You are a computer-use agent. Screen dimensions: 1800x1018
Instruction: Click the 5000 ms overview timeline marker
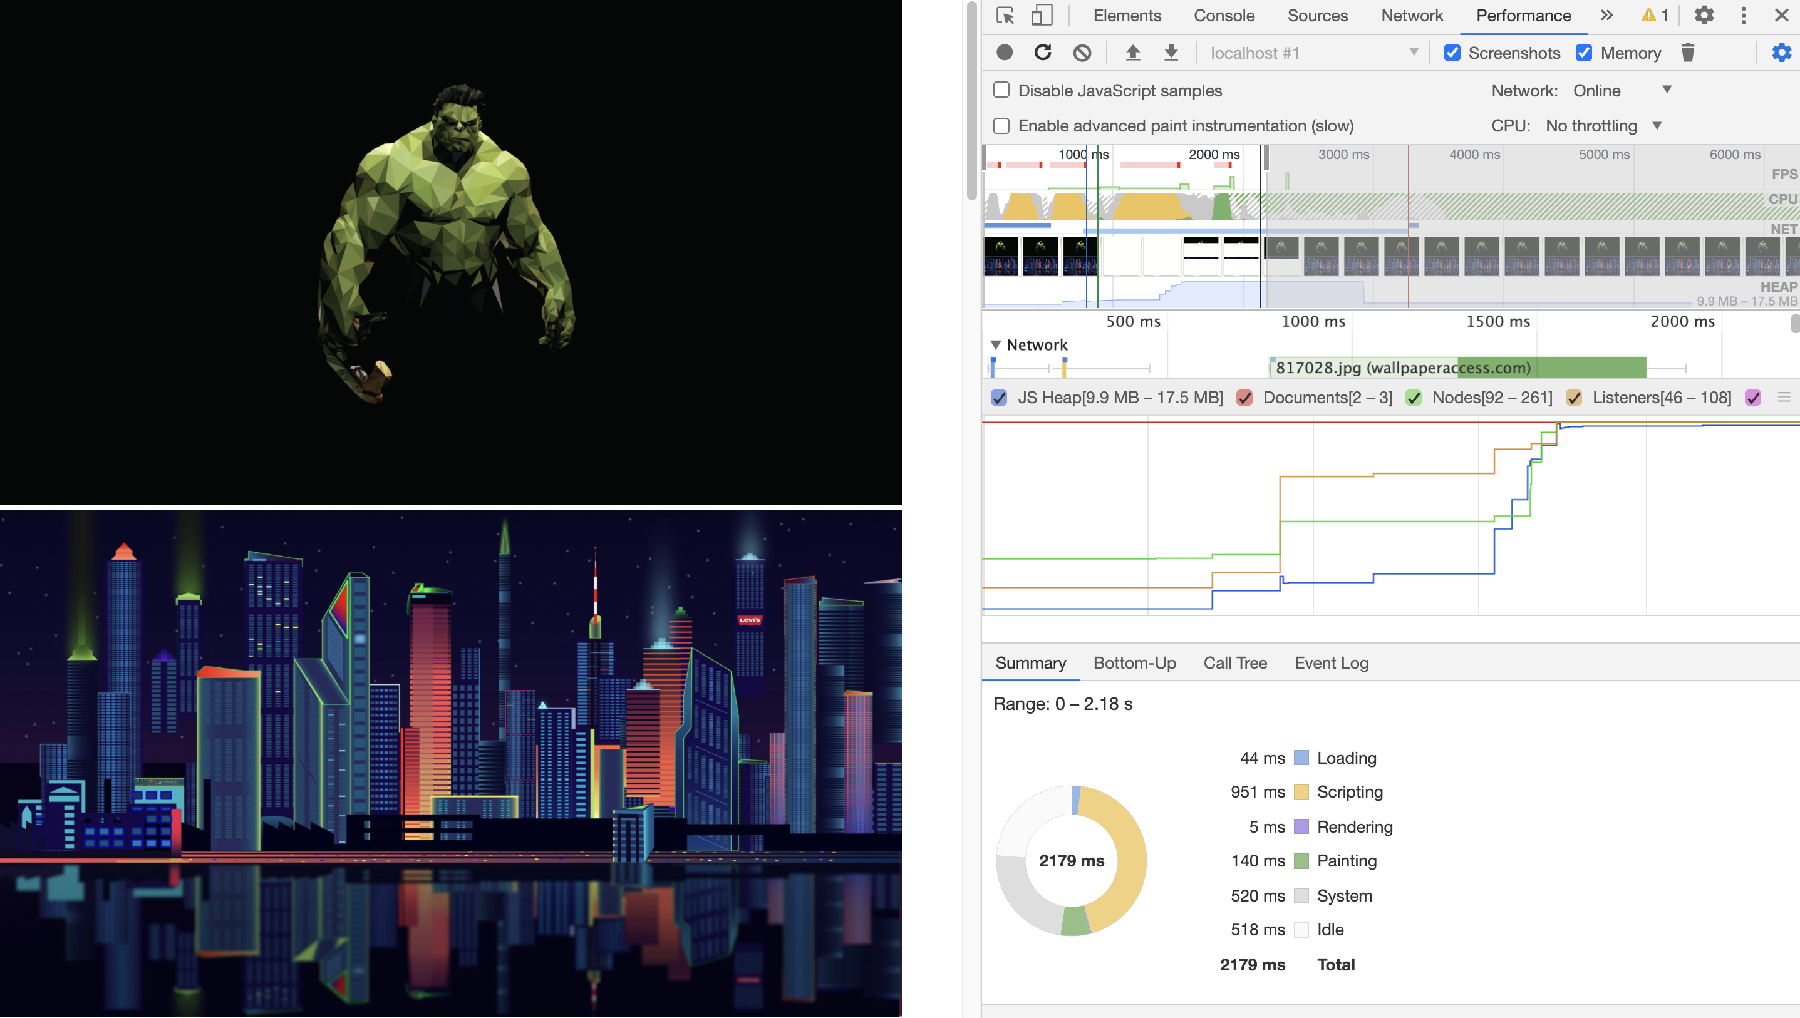(1603, 155)
